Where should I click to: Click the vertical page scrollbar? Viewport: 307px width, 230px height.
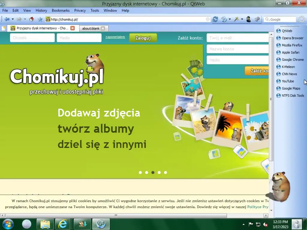click(x=271, y=99)
